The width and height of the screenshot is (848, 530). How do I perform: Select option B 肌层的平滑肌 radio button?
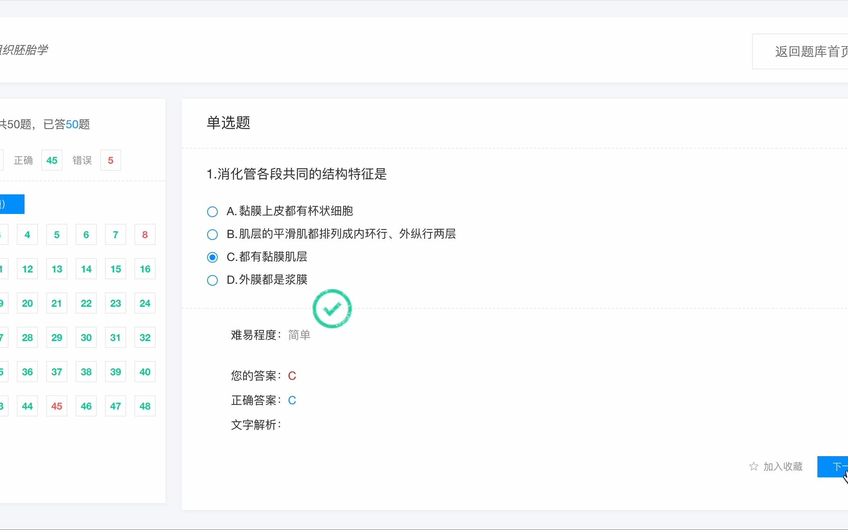212,234
